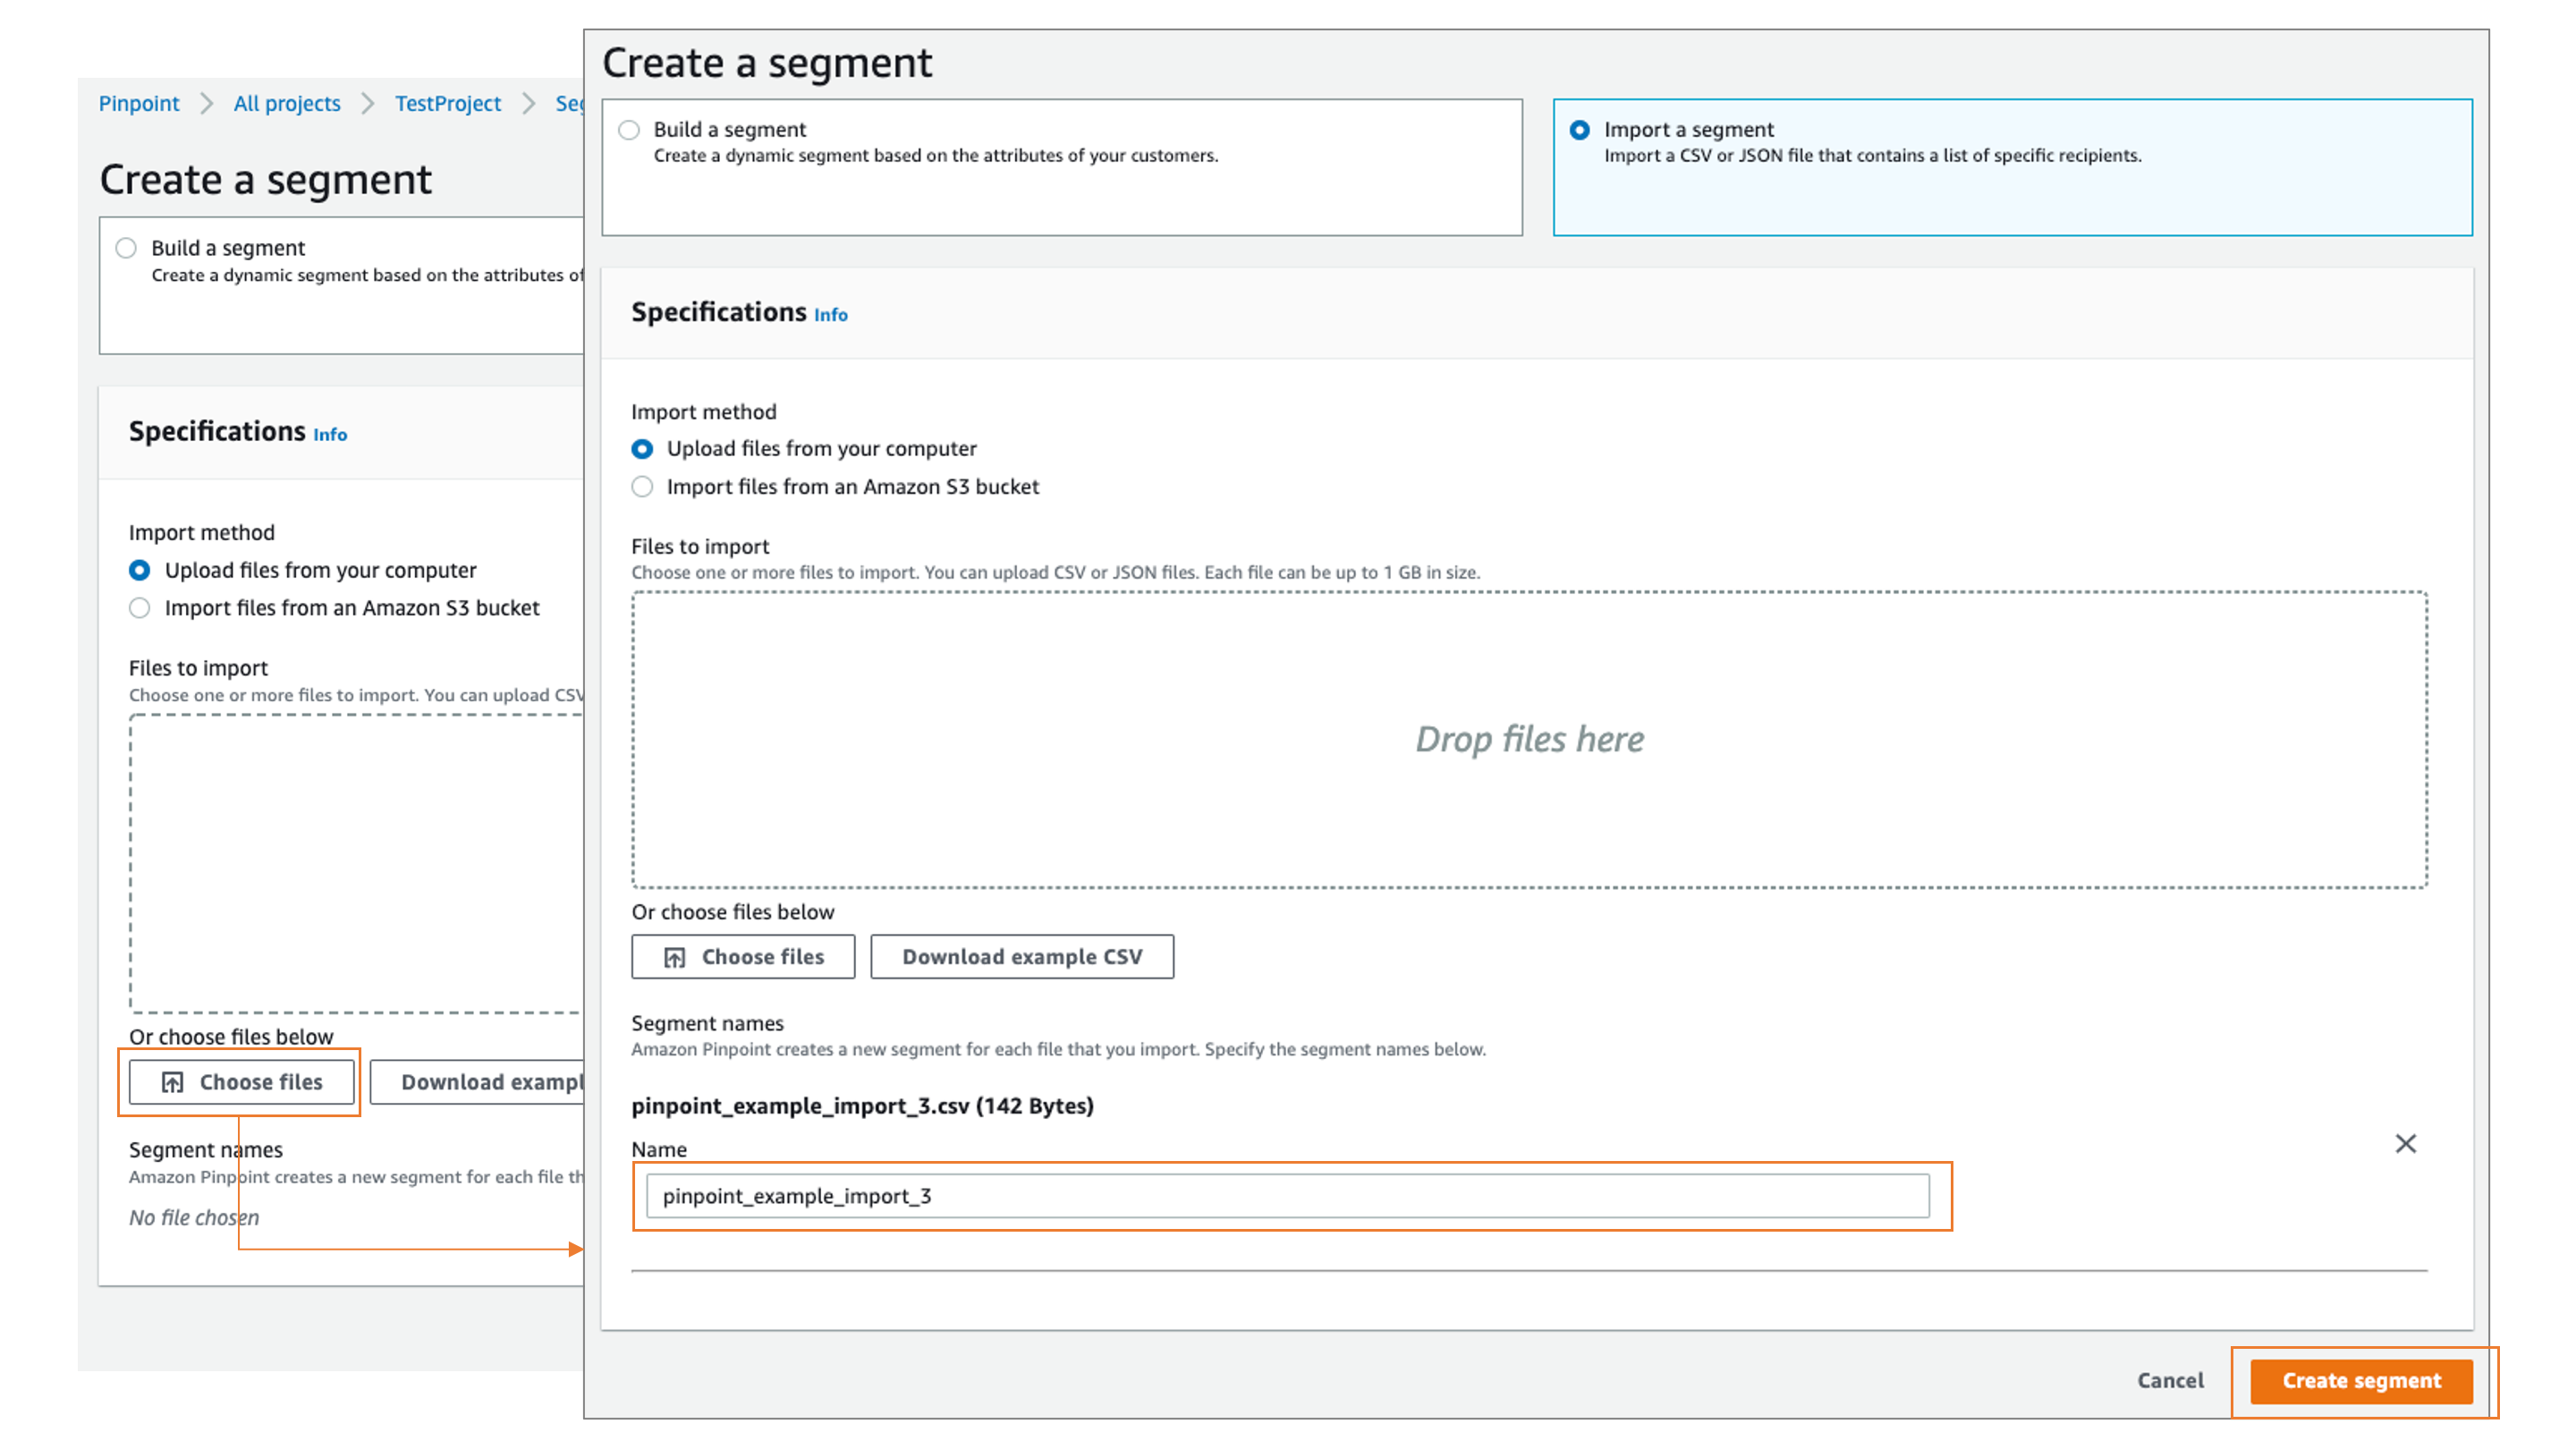Click the Drop files here upload area
Image resolution: width=2576 pixels, height=1449 pixels.
click(x=1529, y=739)
